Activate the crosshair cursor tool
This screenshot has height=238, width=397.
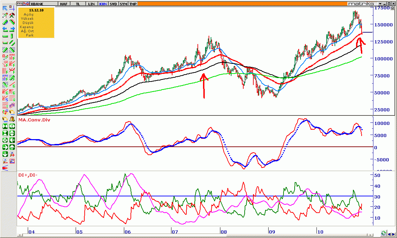(x=12, y=8)
